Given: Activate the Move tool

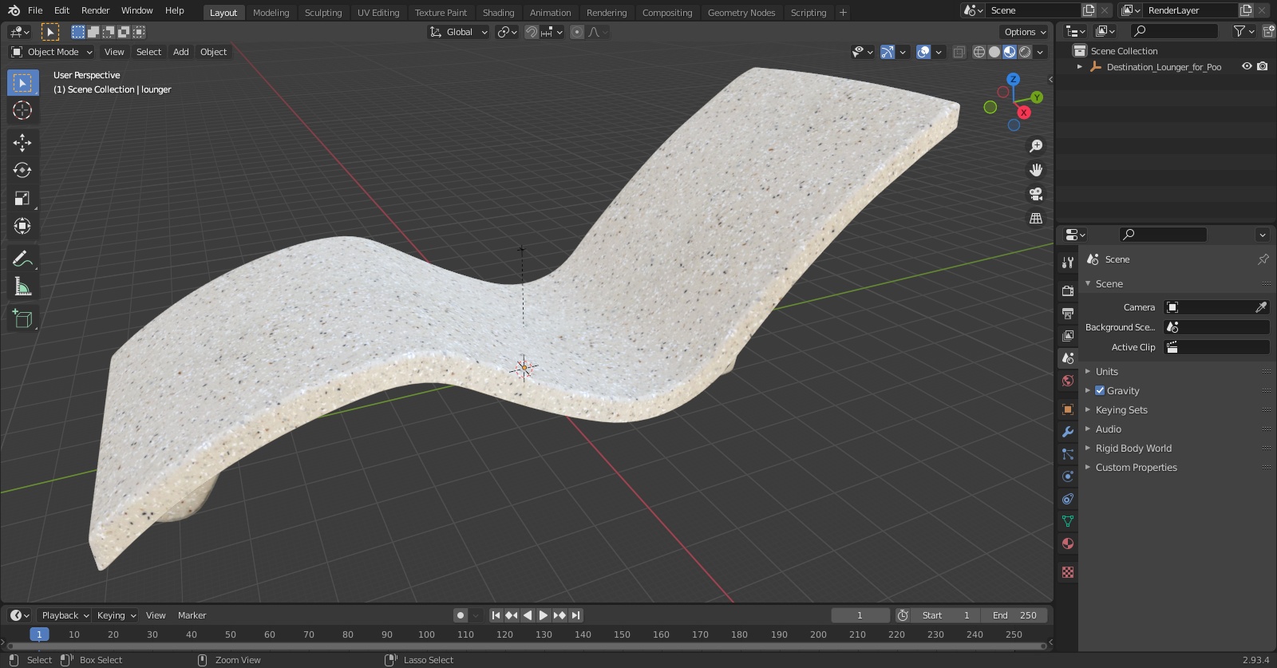Looking at the screenshot, I should (x=22, y=142).
